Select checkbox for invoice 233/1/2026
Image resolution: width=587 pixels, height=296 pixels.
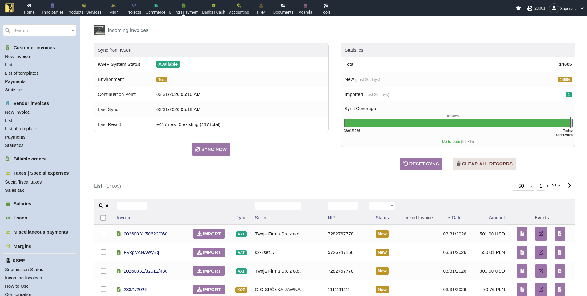tap(103, 290)
